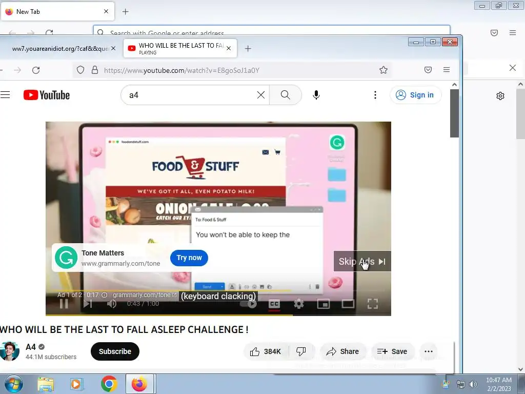Open a new tab in front Firefox window

click(248, 49)
